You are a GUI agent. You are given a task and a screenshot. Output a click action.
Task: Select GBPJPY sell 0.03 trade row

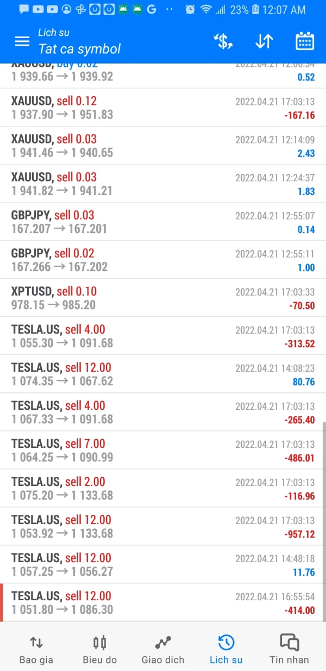[x=163, y=222]
